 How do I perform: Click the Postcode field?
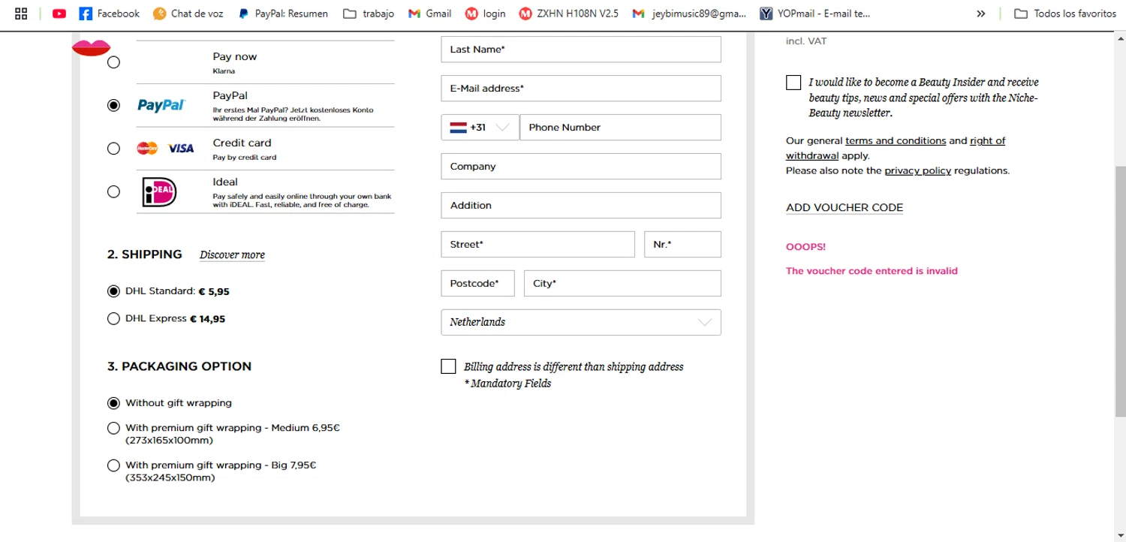click(x=477, y=284)
